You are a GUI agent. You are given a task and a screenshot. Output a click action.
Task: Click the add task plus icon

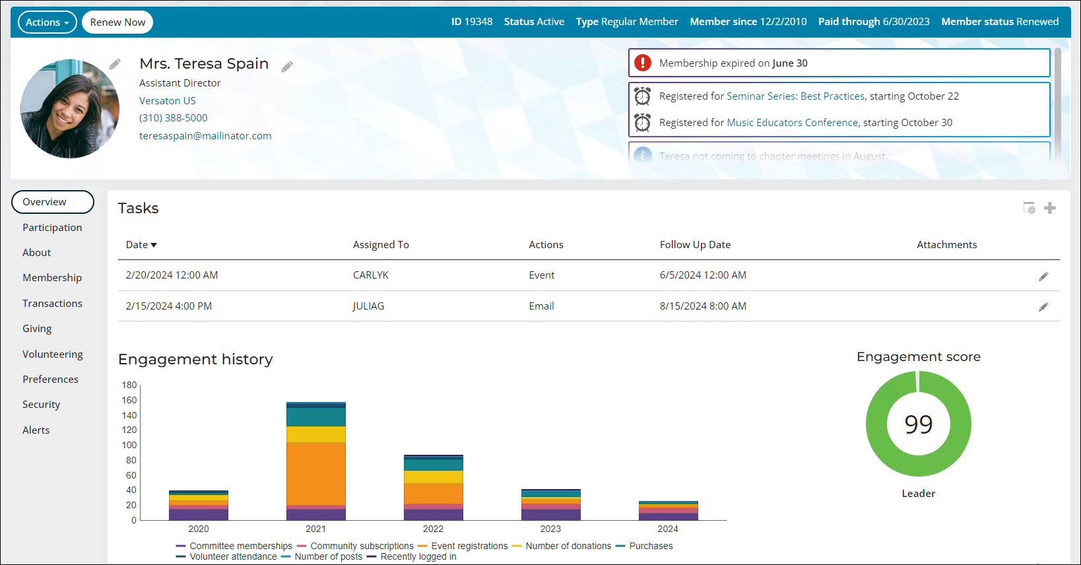tap(1050, 209)
